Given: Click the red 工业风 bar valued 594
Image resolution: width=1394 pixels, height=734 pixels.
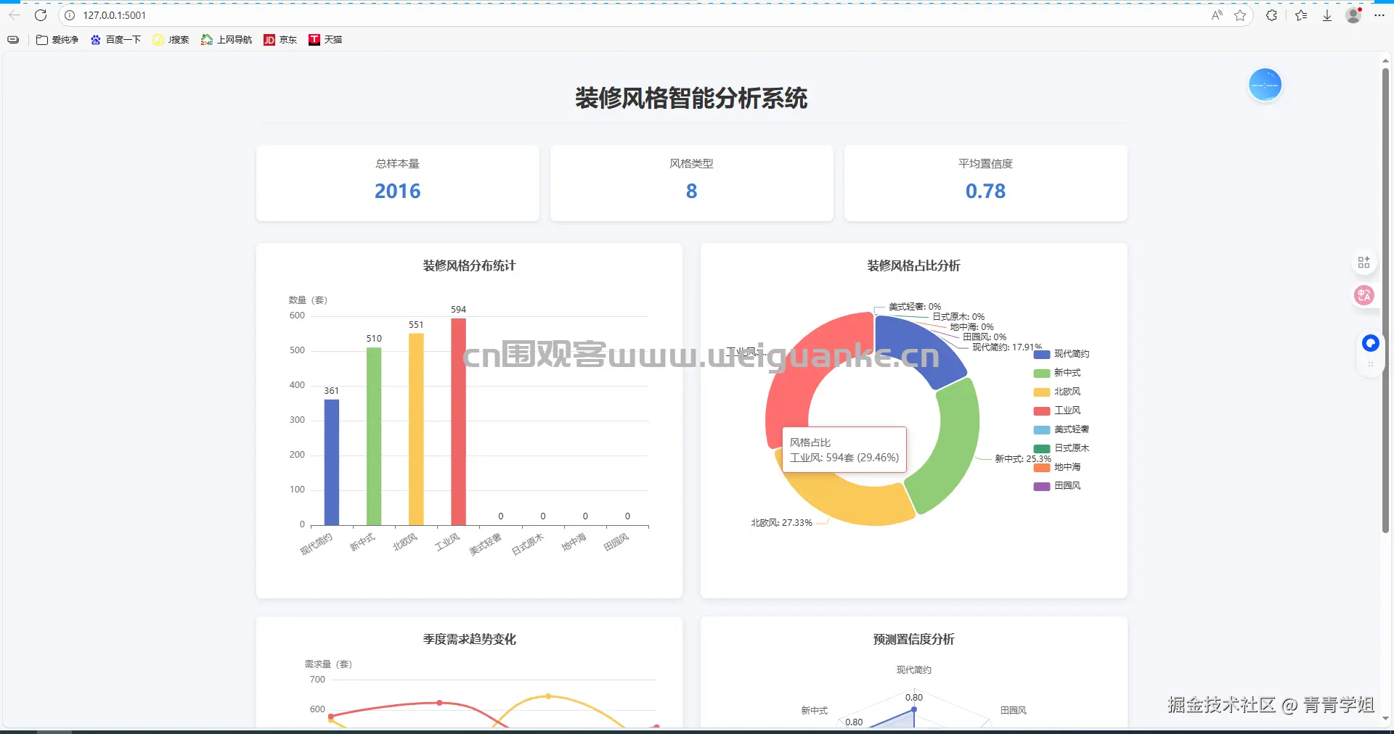Looking at the screenshot, I should pyautogui.click(x=458, y=421).
